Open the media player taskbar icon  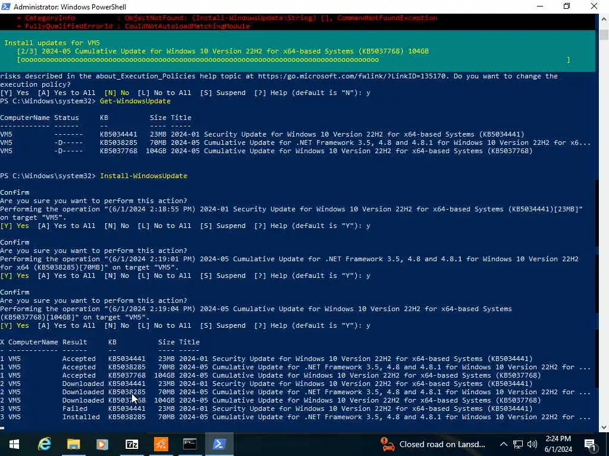pos(102,444)
